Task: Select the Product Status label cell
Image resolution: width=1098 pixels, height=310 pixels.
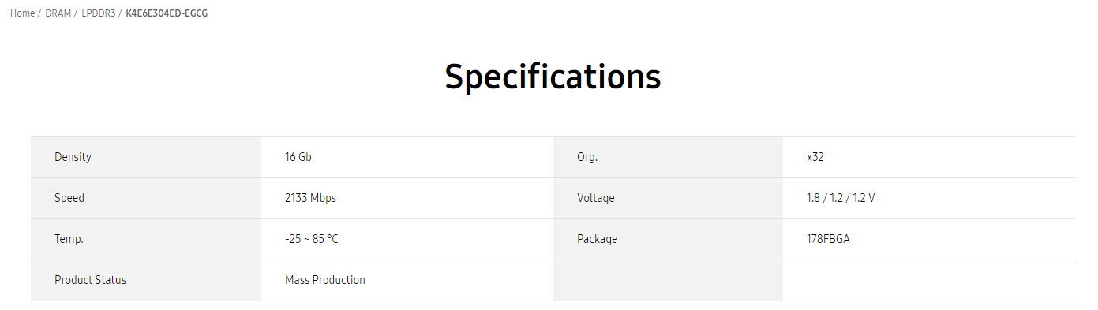Action: [x=146, y=281]
